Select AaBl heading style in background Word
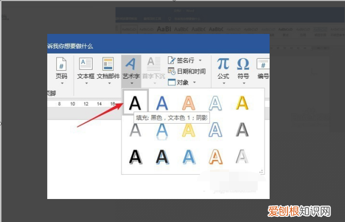The image size is (345, 222). pos(164,29)
